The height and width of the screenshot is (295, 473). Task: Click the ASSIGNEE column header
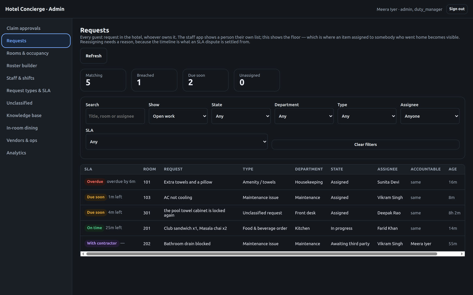pyautogui.click(x=387, y=169)
